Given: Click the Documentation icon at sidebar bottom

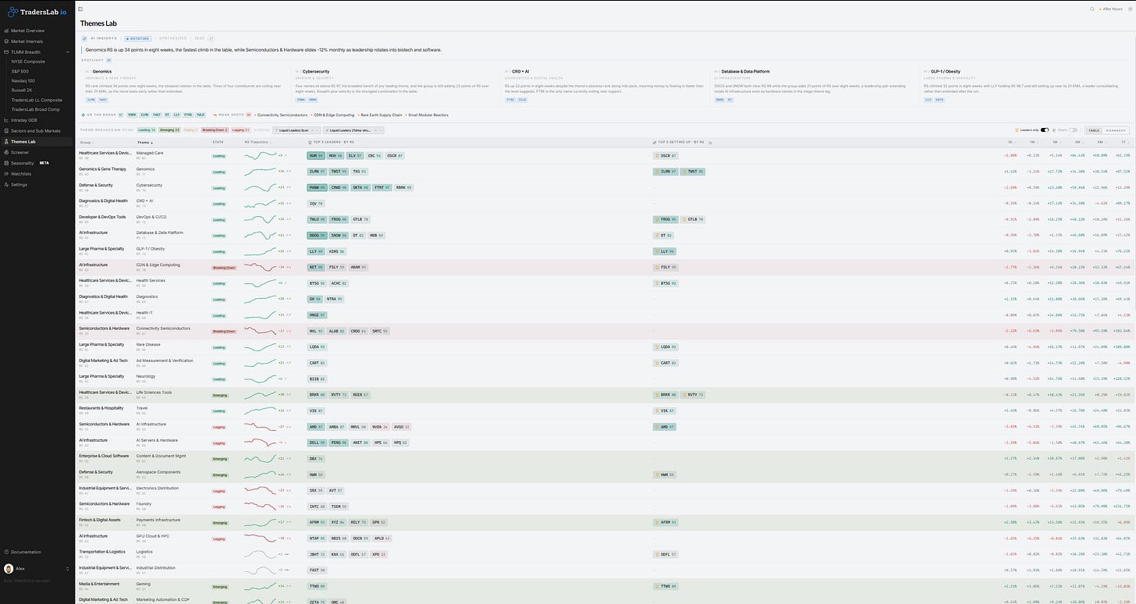Looking at the screenshot, I should click(x=7, y=552).
